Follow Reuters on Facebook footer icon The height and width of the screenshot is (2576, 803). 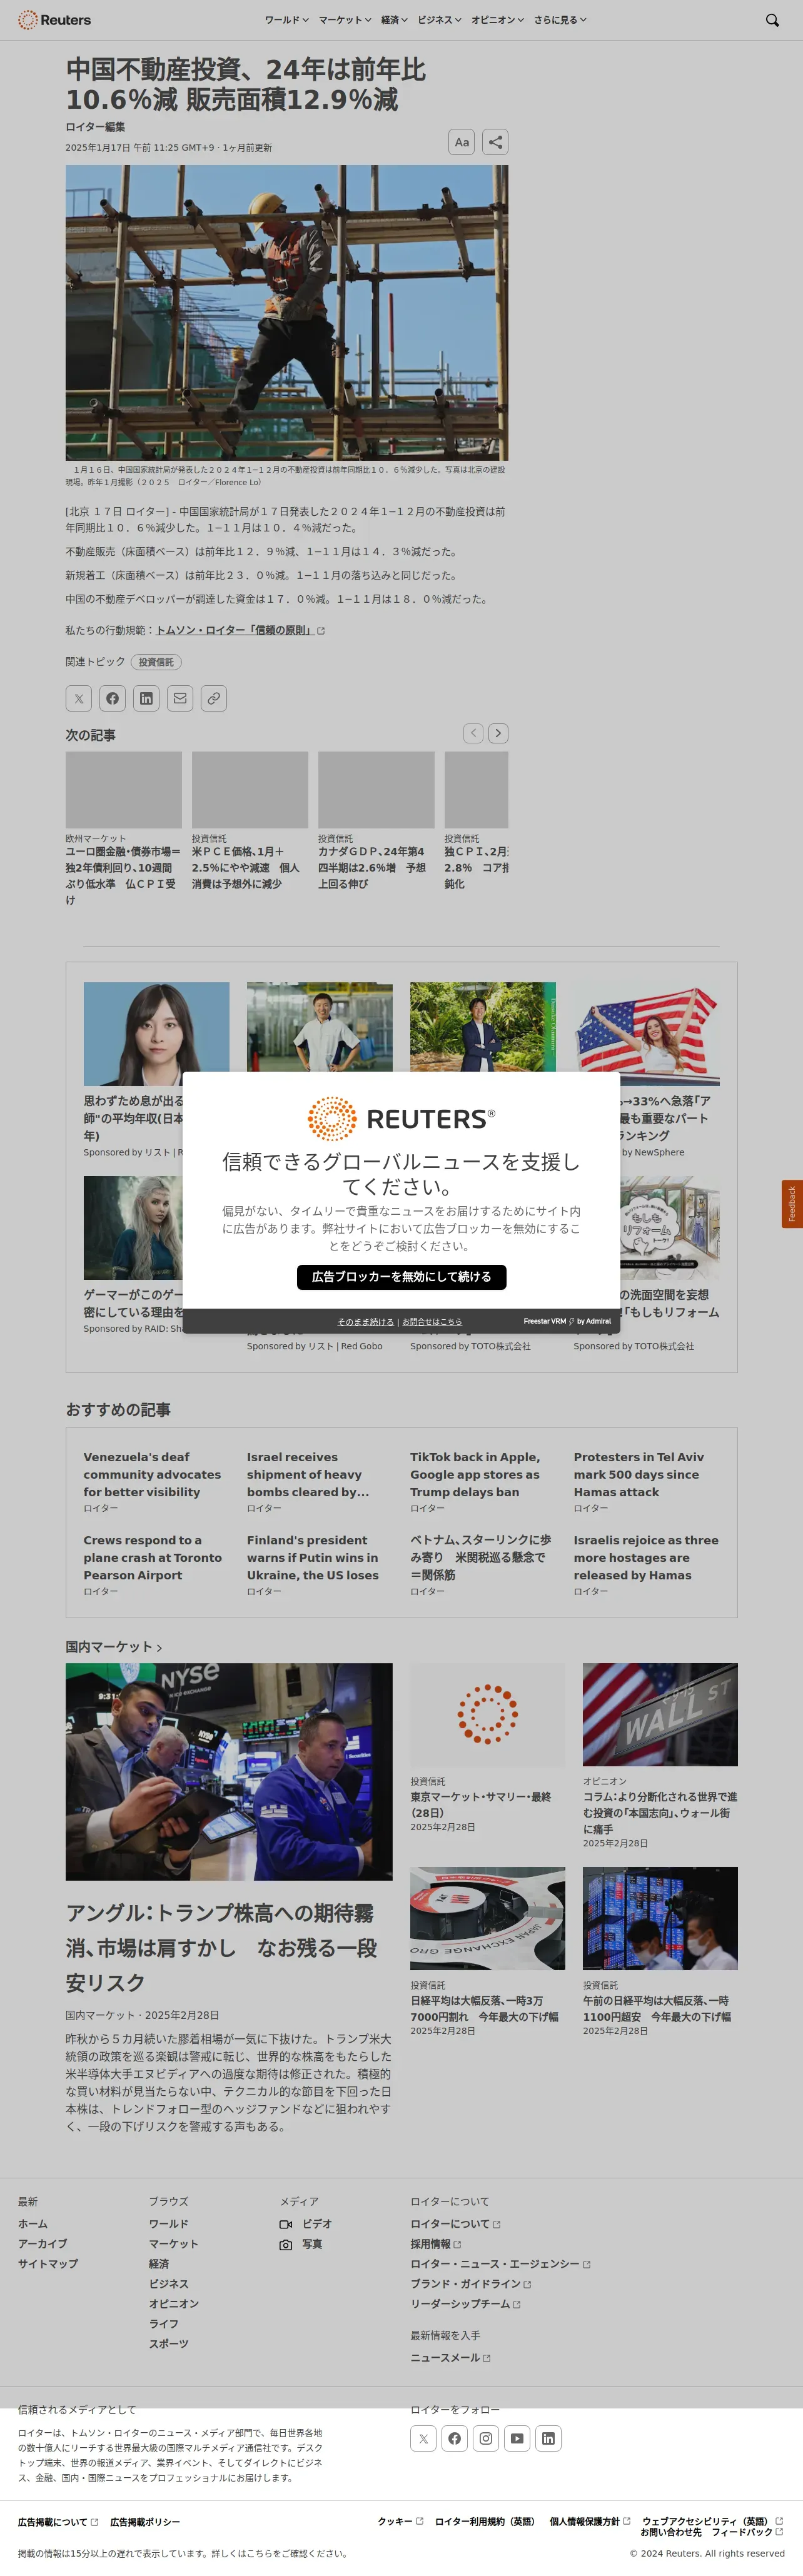pos(454,2438)
